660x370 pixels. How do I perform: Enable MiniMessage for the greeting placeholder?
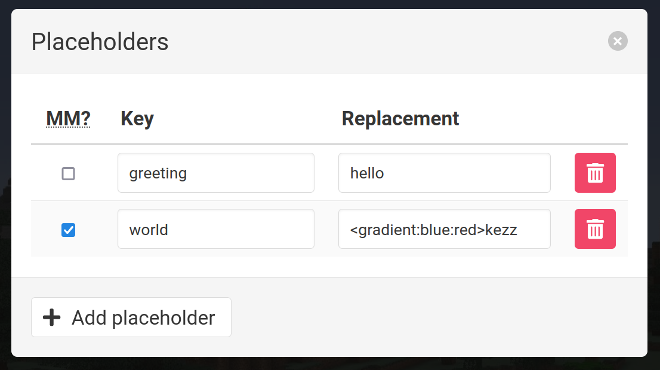click(68, 174)
